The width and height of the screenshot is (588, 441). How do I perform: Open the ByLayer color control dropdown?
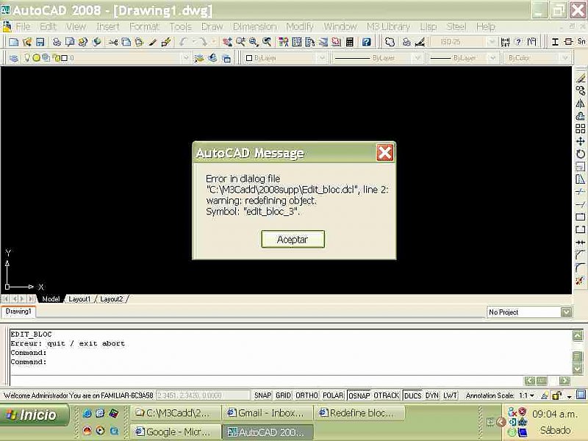[x=322, y=58]
